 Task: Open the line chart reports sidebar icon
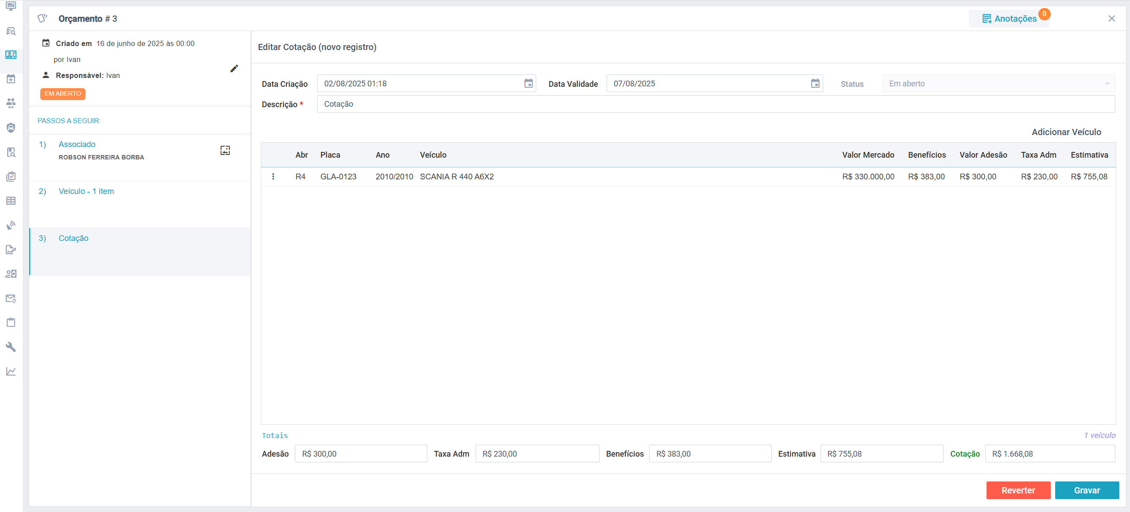(x=11, y=371)
